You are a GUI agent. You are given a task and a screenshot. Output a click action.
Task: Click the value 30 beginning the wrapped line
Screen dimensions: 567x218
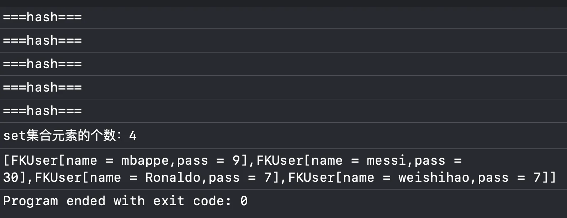[11, 178]
